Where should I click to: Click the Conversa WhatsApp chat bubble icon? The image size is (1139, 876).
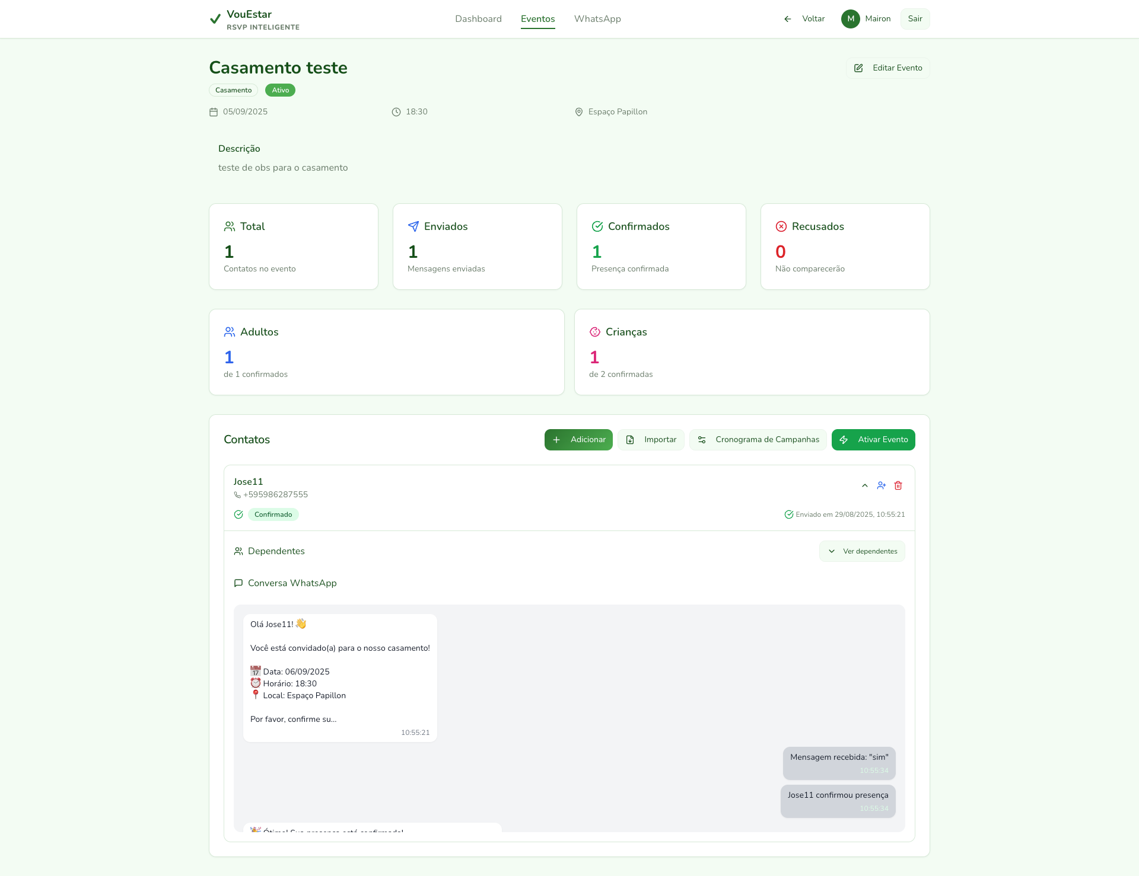click(x=238, y=583)
